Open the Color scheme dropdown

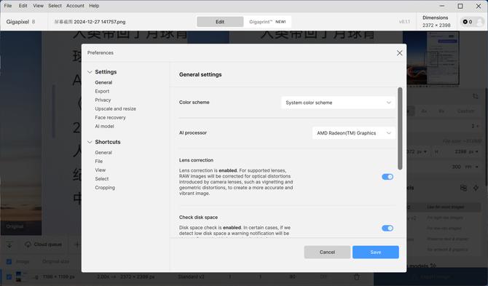[338, 103]
